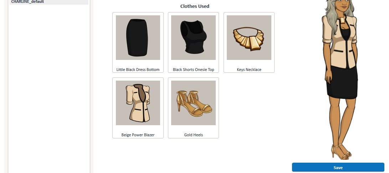389x173 pixels.
Task: Click the character's gray hair in preview
Action: pos(331,10)
